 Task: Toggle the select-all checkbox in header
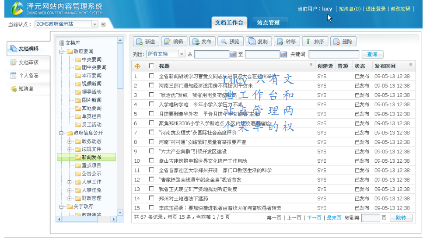tap(151, 66)
